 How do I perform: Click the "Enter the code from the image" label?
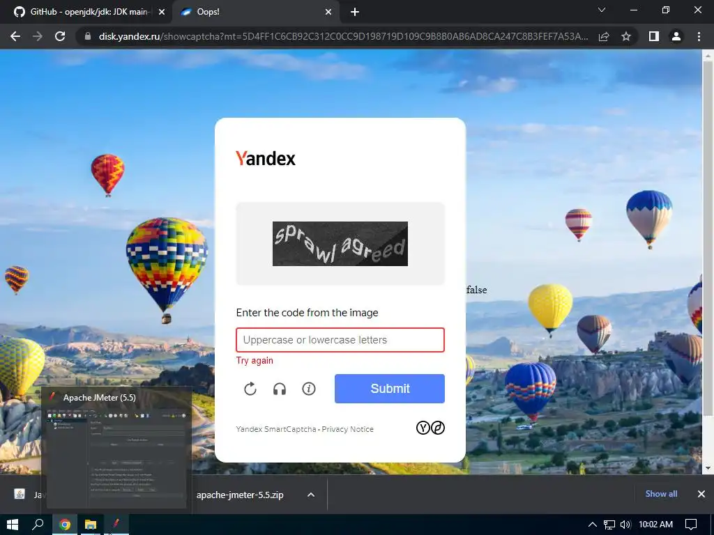[307, 313]
